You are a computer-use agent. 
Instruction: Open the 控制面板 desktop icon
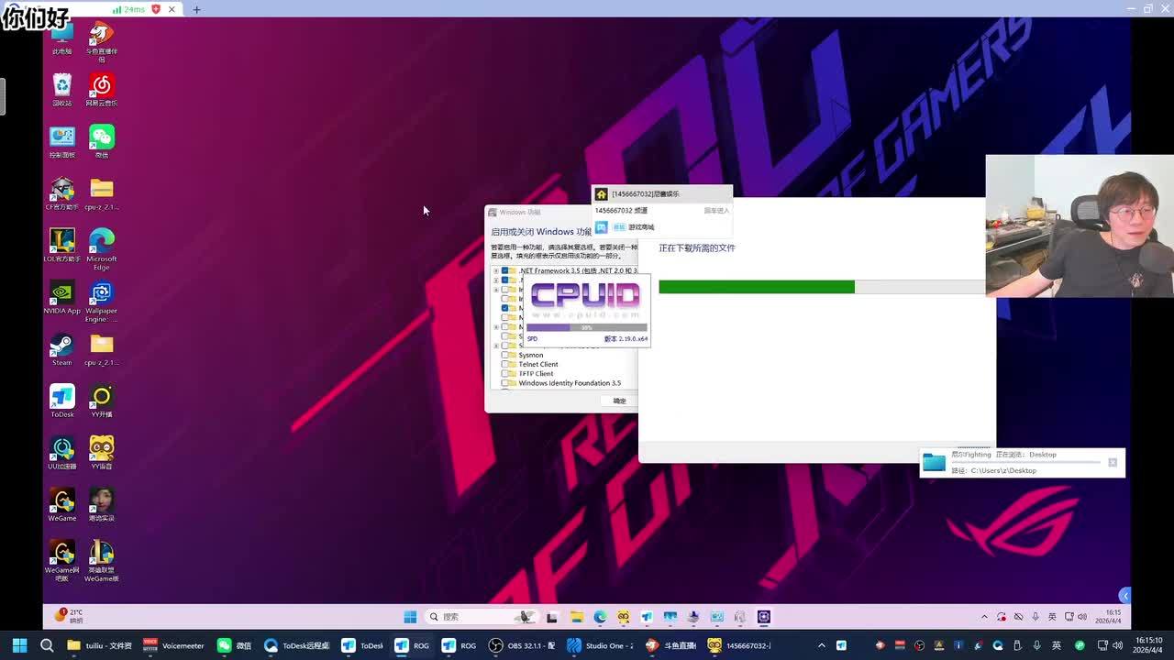(x=61, y=142)
